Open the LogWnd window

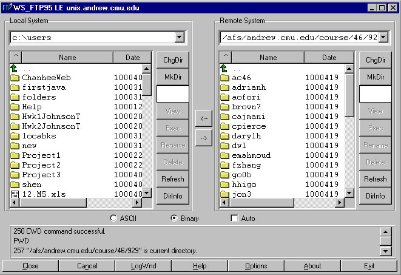(143, 266)
